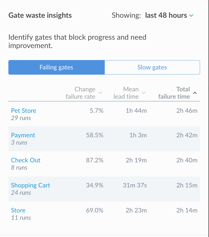Click Payment's 1h 3m mean lead time
Viewport: 209px width, 237px height.
(138, 135)
